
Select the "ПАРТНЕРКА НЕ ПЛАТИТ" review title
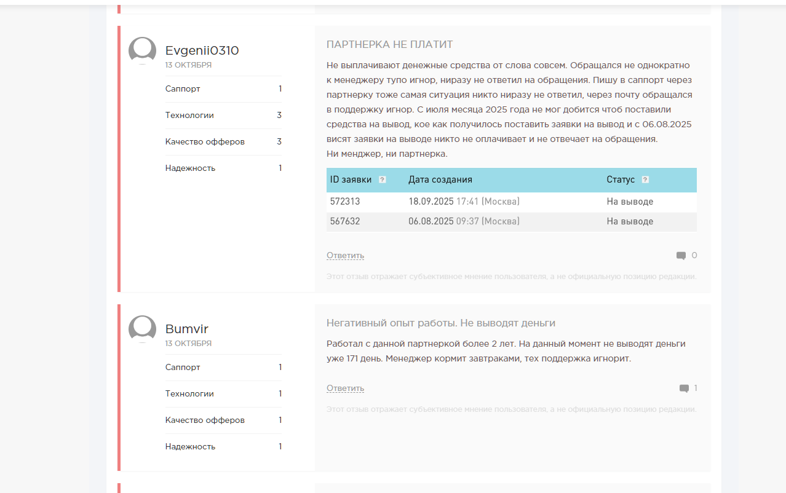click(389, 44)
